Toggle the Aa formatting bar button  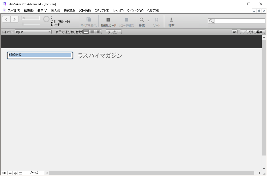(x=234, y=32)
